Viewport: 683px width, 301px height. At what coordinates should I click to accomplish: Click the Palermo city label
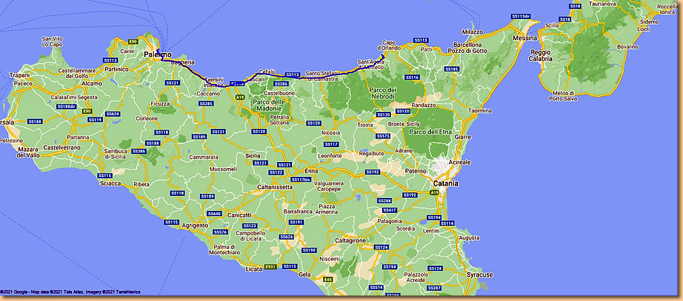click(x=158, y=54)
